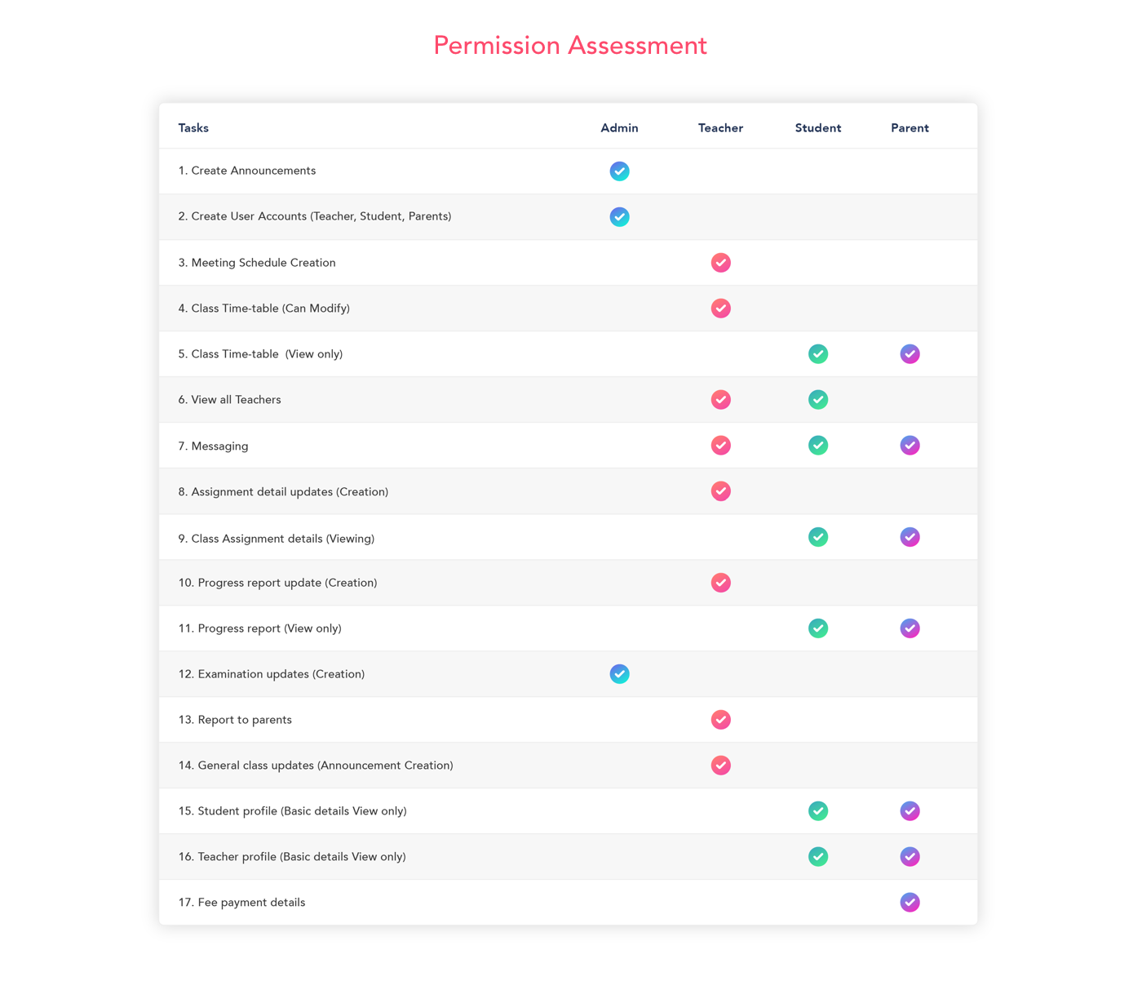Click Admin checkmark for Create Announcements

click(620, 171)
